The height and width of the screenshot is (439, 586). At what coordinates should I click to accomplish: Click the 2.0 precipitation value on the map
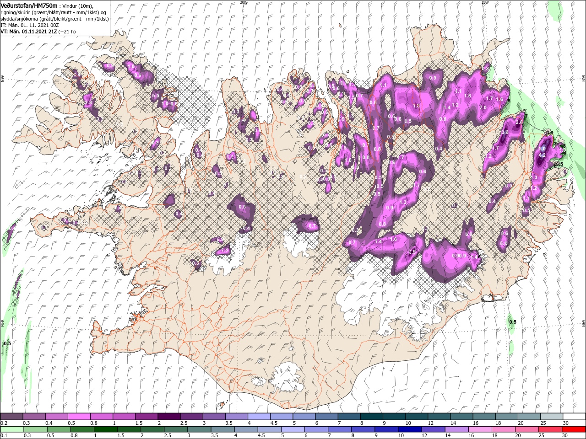483,107
